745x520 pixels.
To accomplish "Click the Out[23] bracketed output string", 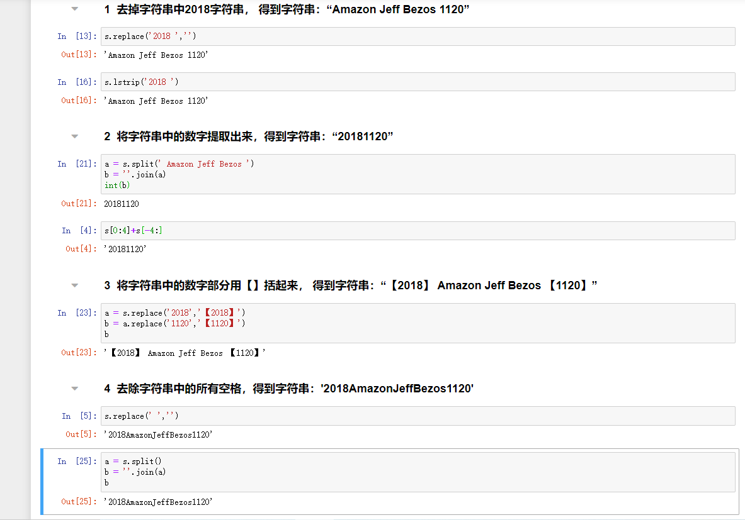I will point(184,353).
